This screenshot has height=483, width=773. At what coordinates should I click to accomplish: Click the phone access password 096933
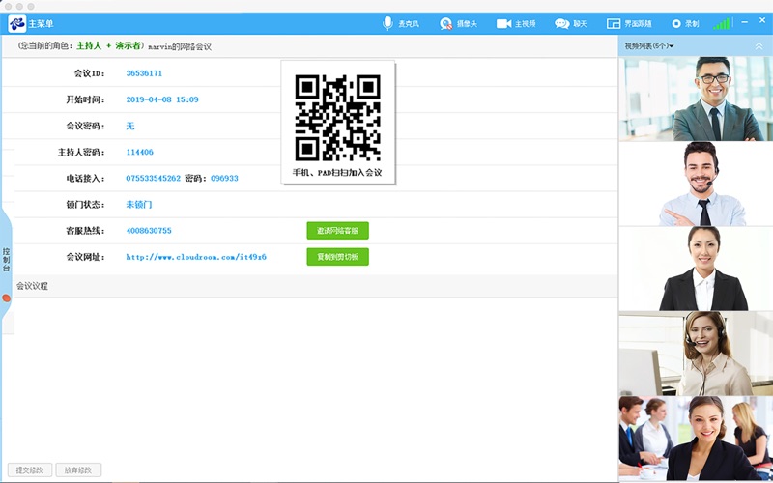pyautogui.click(x=224, y=178)
